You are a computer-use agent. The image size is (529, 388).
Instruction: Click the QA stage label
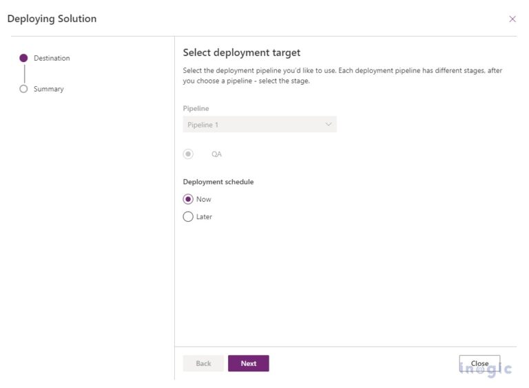click(216, 154)
